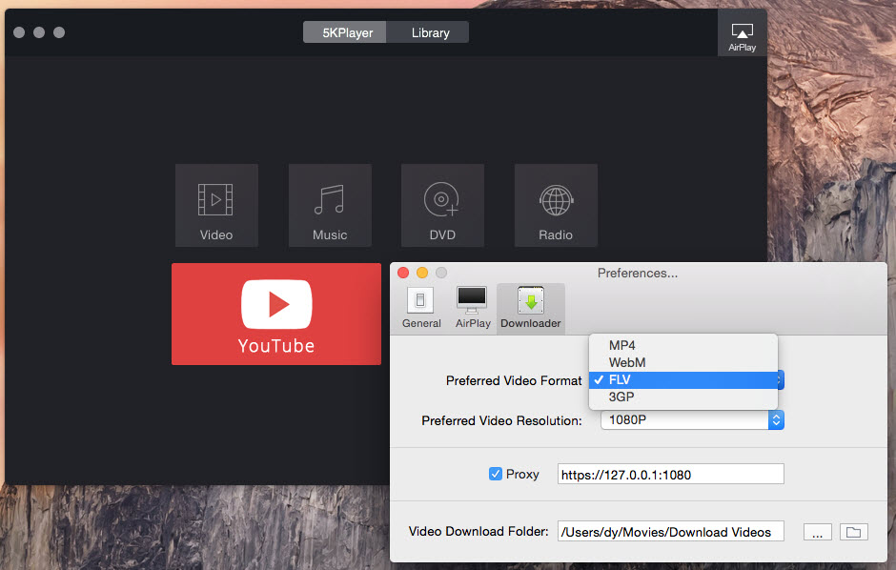Select the Downloader preferences pane
Image resolution: width=896 pixels, height=570 pixels.
tap(530, 309)
